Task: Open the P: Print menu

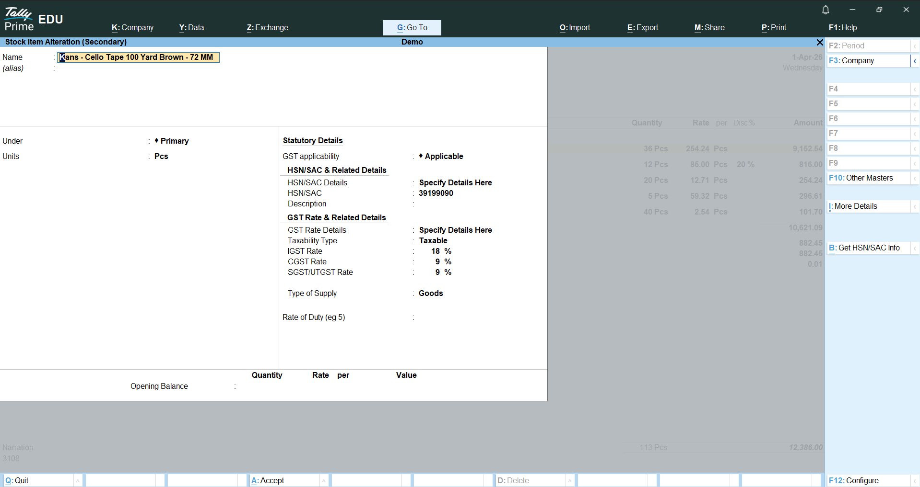Action: tap(774, 28)
